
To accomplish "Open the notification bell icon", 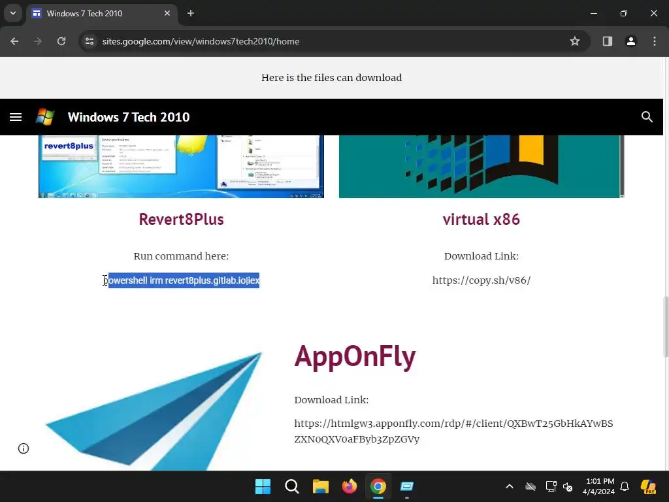I will click(625, 486).
